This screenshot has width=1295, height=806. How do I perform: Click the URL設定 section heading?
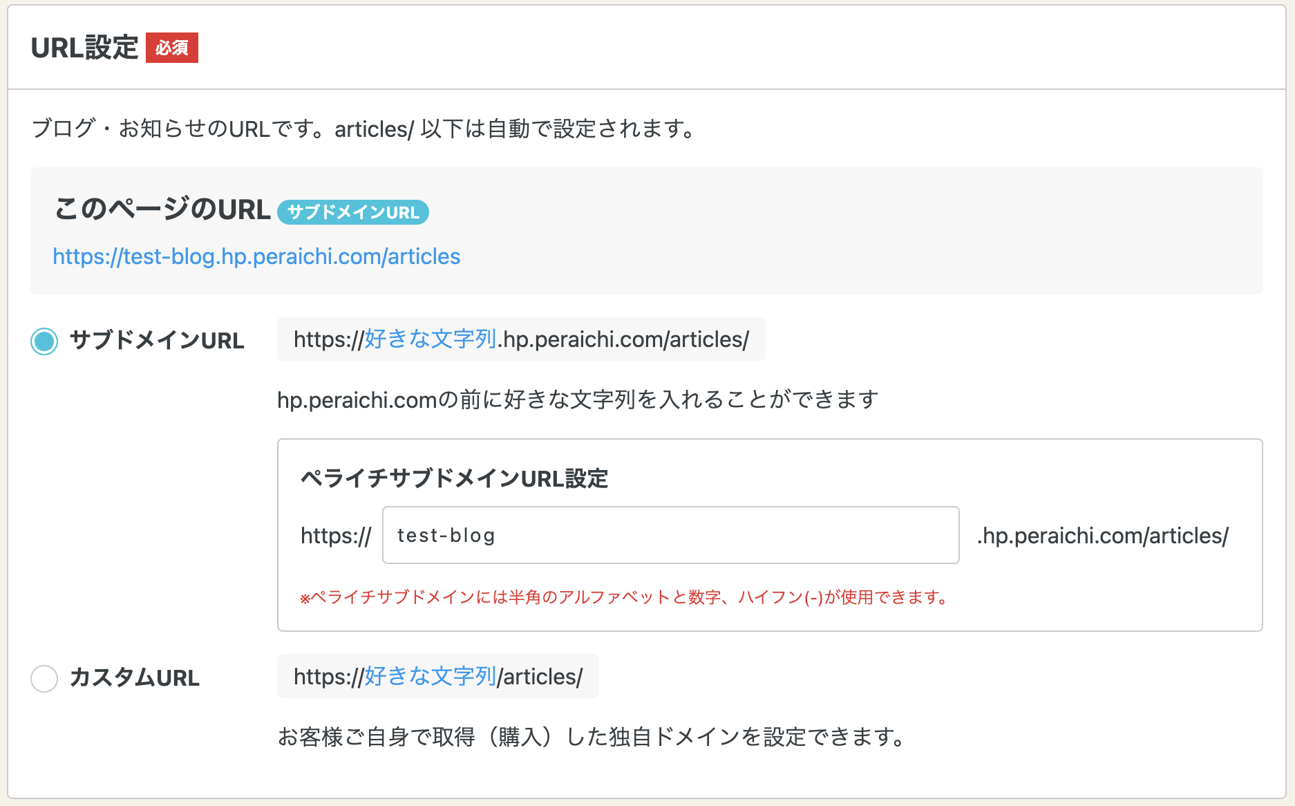tap(85, 48)
